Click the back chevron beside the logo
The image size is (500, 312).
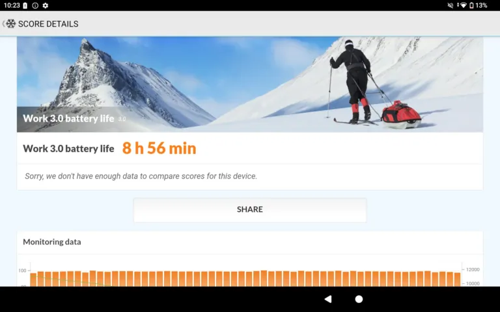click(x=3, y=24)
